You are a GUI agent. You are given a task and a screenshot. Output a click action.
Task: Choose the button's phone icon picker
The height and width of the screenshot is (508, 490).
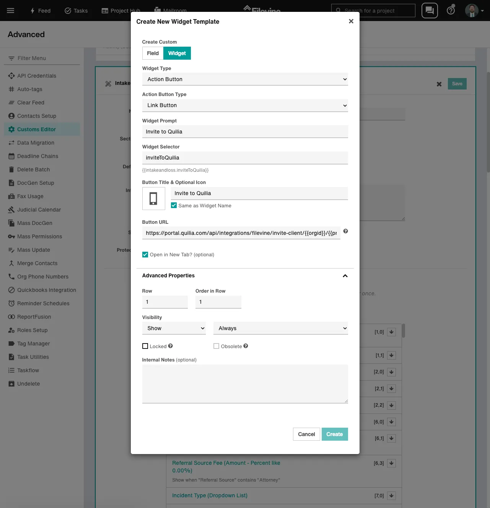click(154, 199)
